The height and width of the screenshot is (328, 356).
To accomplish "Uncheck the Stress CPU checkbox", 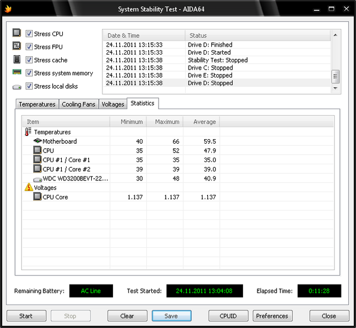I will pos(29,34).
